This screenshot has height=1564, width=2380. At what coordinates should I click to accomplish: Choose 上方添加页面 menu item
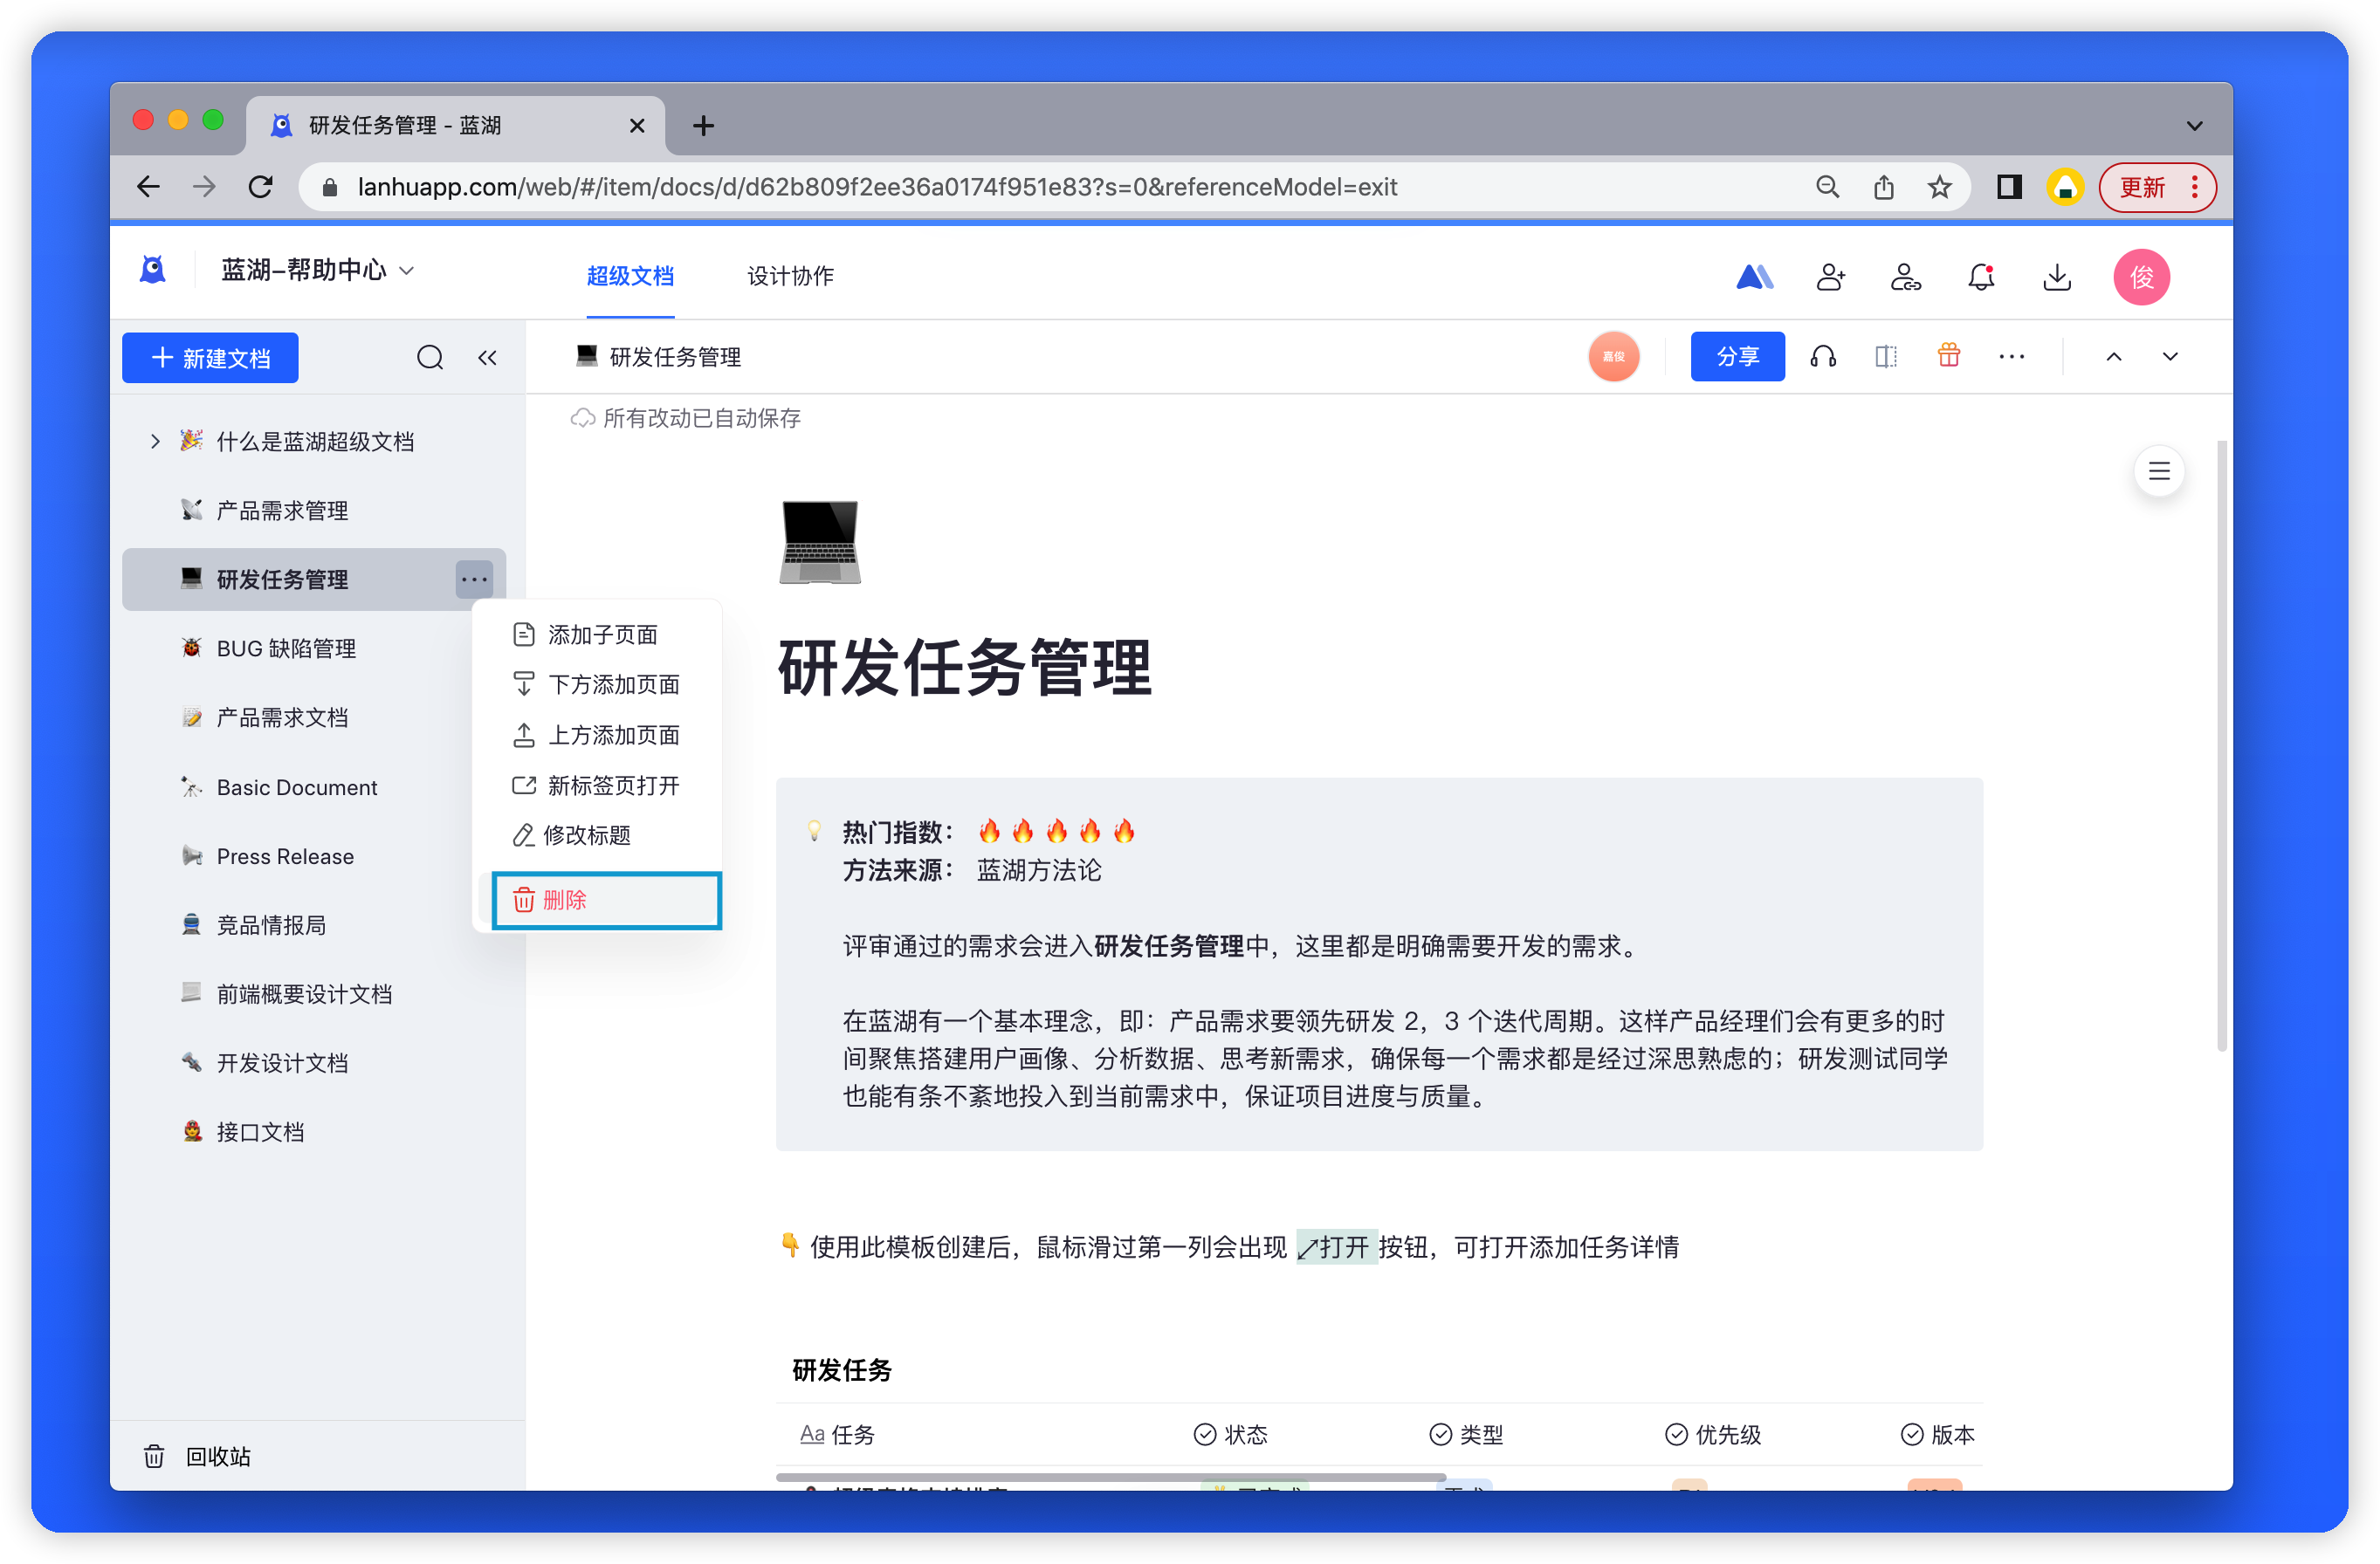tap(598, 736)
